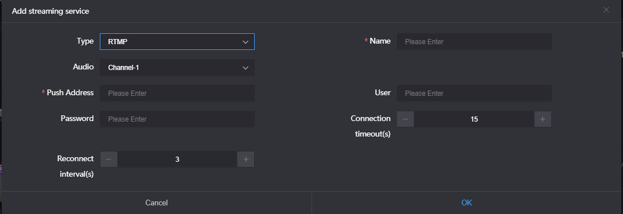Increase Connection timeout with plus button
Screen dimensions: 623x214
(x=543, y=119)
